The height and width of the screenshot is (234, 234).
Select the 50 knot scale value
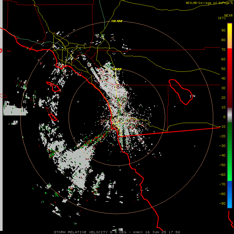(x=223, y=69)
